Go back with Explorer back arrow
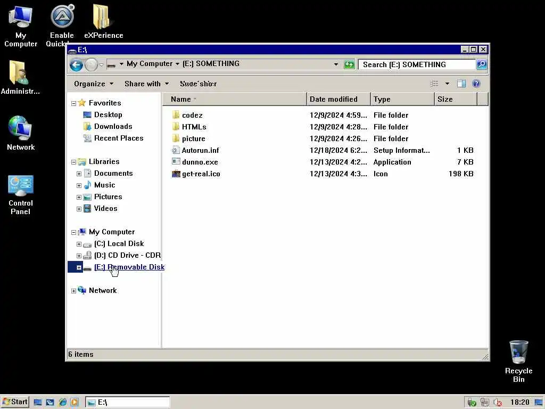 (x=76, y=64)
